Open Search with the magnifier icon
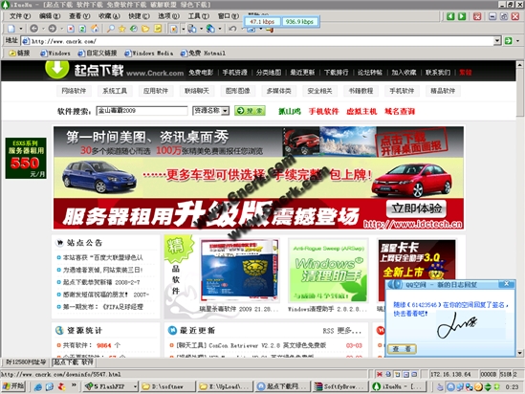This screenshot has height=394, width=525. pyautogui.click(x=111, y=29)
